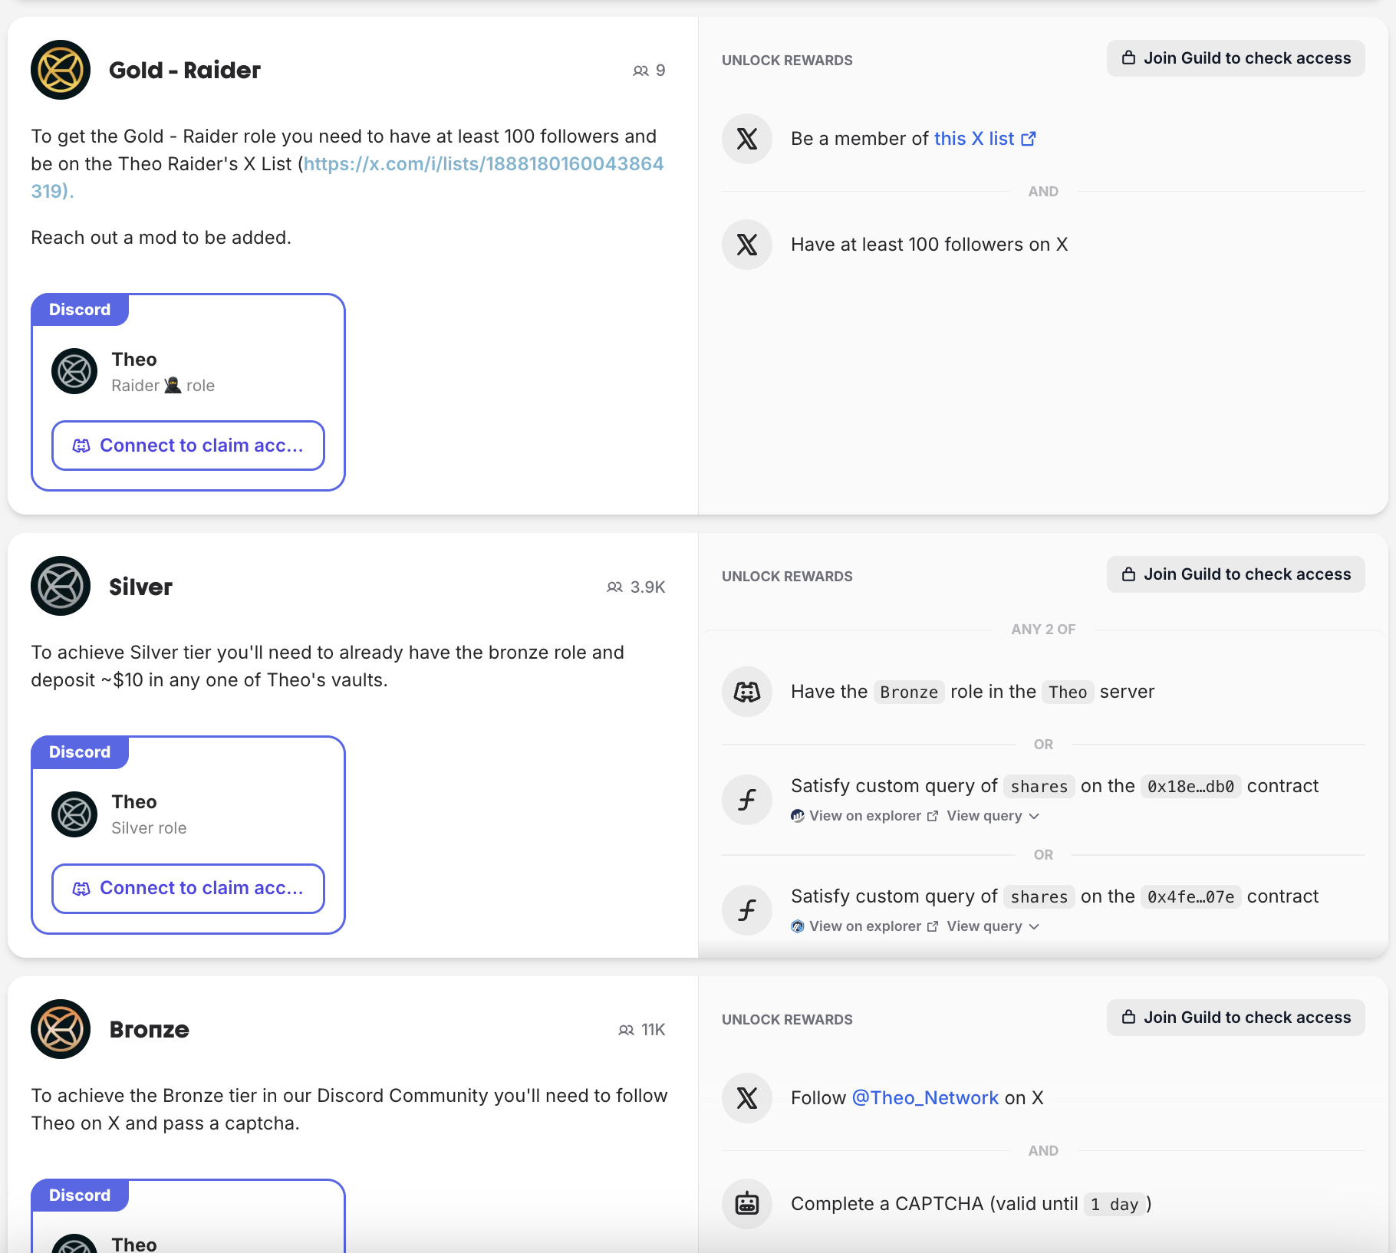Click the CAPTCHA robot icon
Screen dimensions: 1396x1253
746,1204
